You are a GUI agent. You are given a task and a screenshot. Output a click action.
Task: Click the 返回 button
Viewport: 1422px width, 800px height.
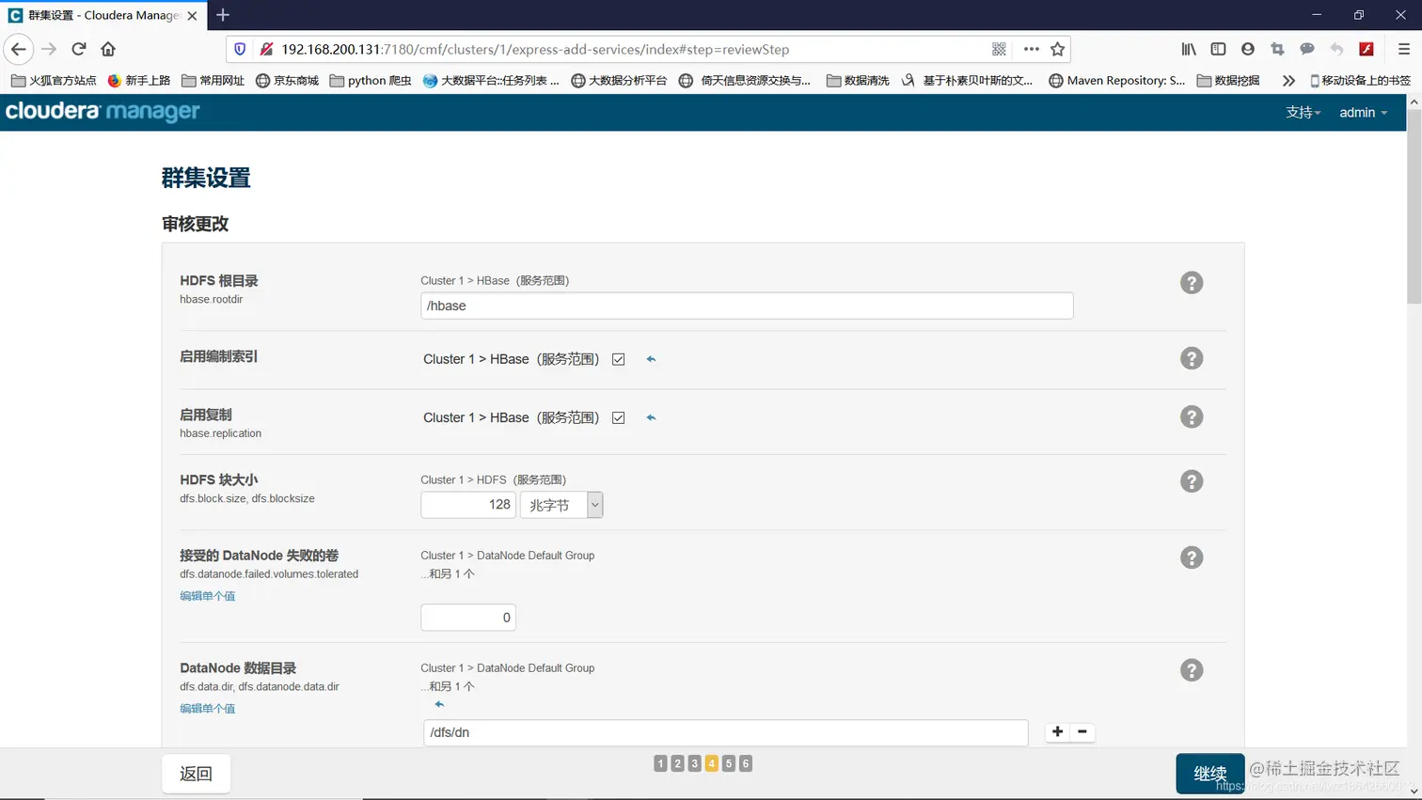[x=196, y=774]
